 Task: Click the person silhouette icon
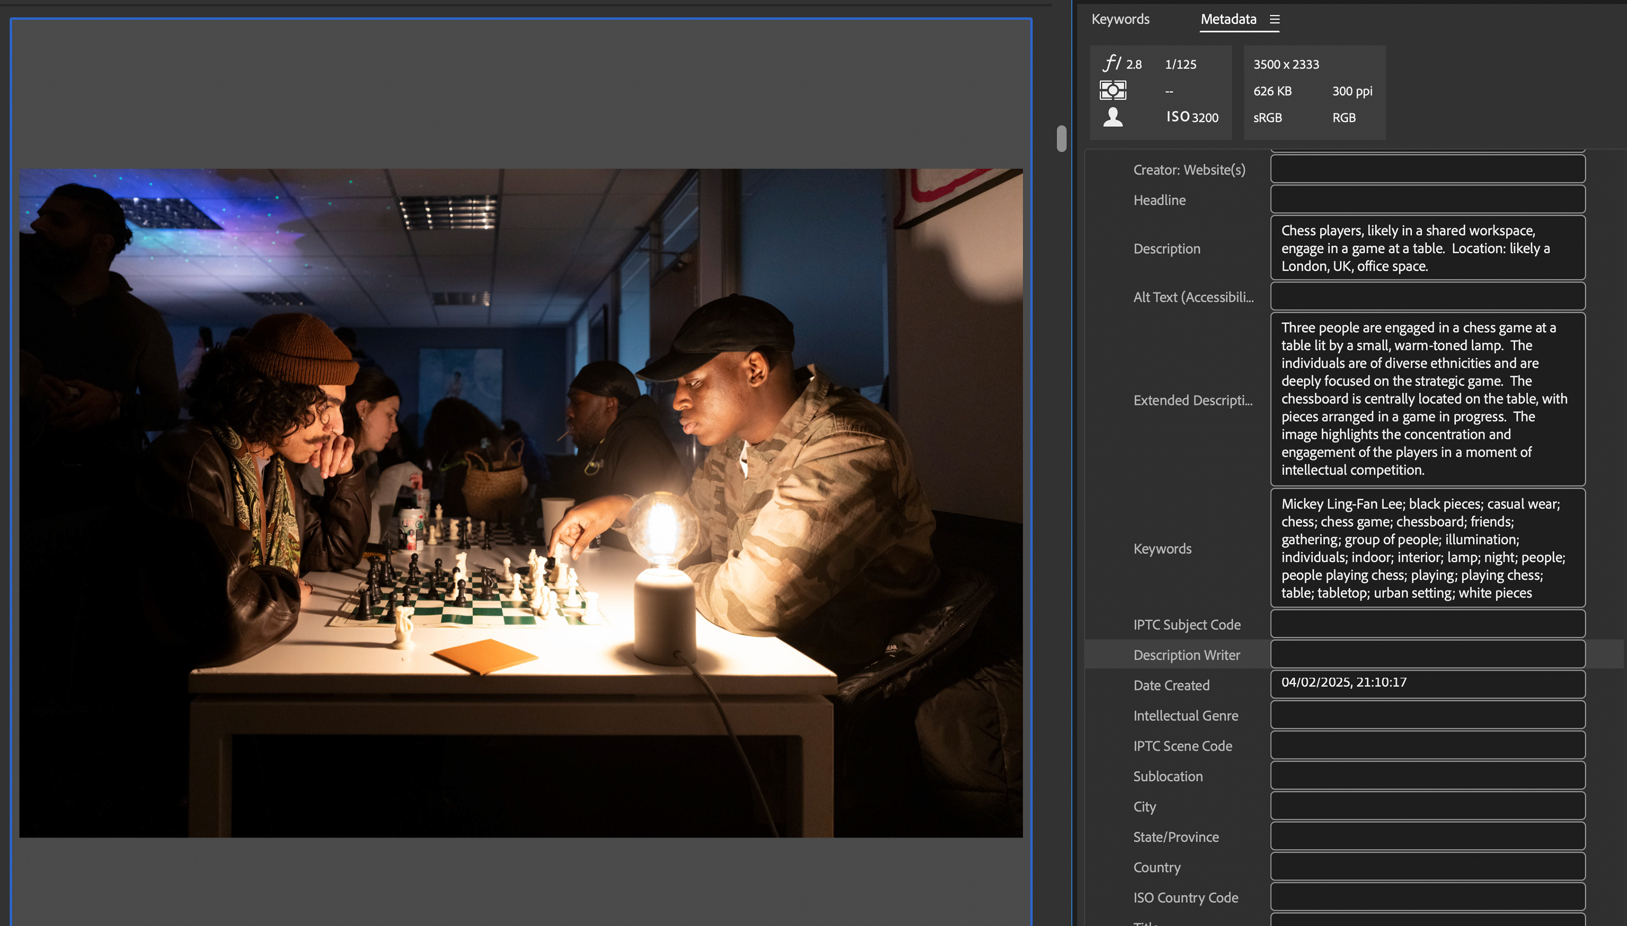[x=1113, y=117]
